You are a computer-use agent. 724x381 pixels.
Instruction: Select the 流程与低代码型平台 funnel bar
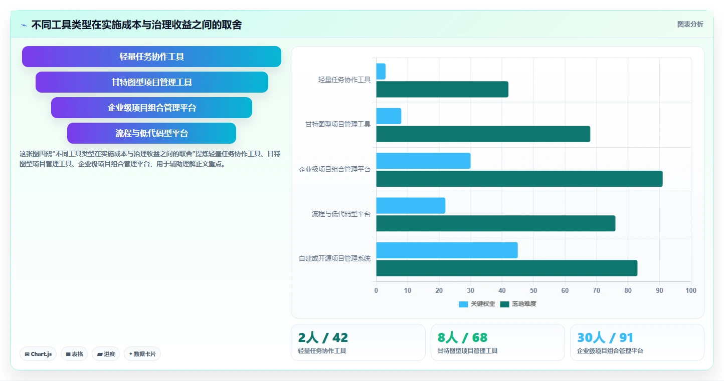pyautogui.click(x=151, y=133)
